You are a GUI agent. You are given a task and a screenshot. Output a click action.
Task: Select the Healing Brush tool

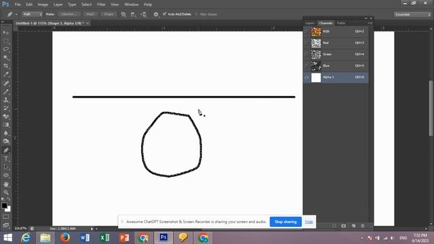6,83
